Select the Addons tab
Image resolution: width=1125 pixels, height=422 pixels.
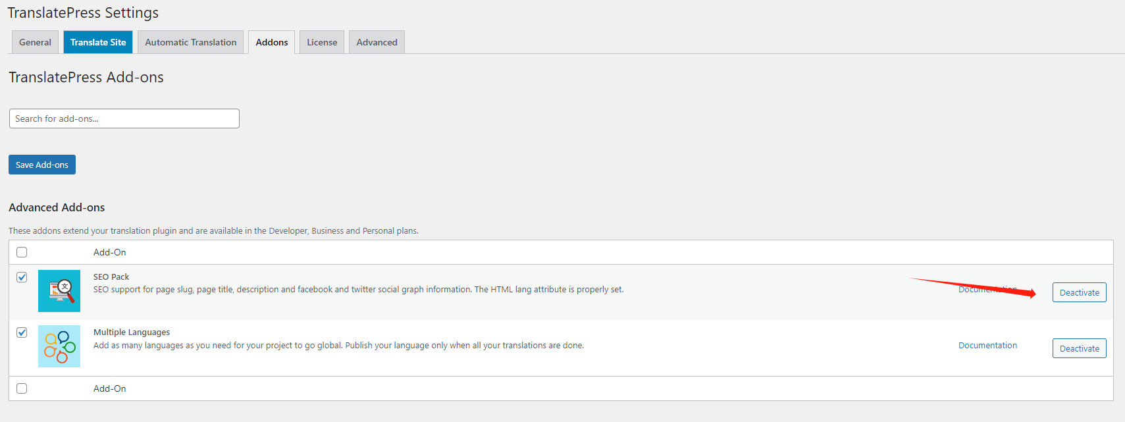coord(271,42)
